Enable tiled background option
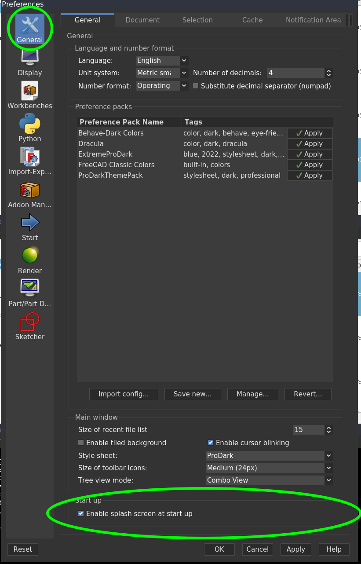 click(x=81, y=443)
